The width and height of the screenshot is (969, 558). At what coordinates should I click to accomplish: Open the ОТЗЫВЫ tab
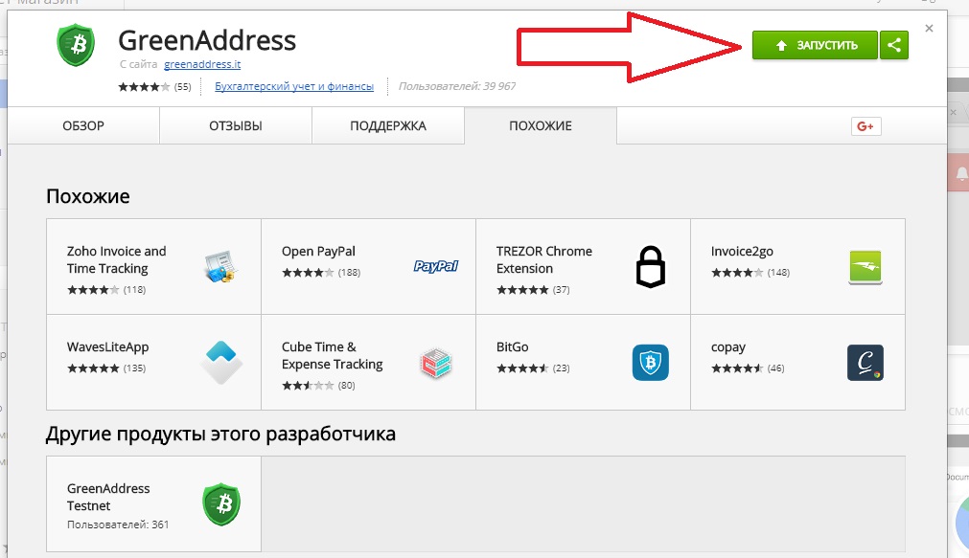click(x=236, y=126)
